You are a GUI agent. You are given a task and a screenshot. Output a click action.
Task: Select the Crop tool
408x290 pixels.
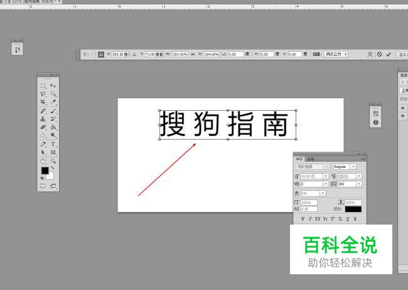point(43,102)
